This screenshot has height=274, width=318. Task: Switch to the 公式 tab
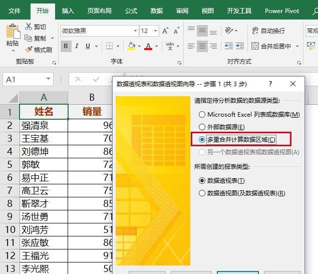131,11
